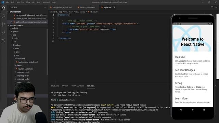Screen dimensions: 219x123
Task: Click the 'Step One' heading in emulator
Action: click(x=180, y=57)
